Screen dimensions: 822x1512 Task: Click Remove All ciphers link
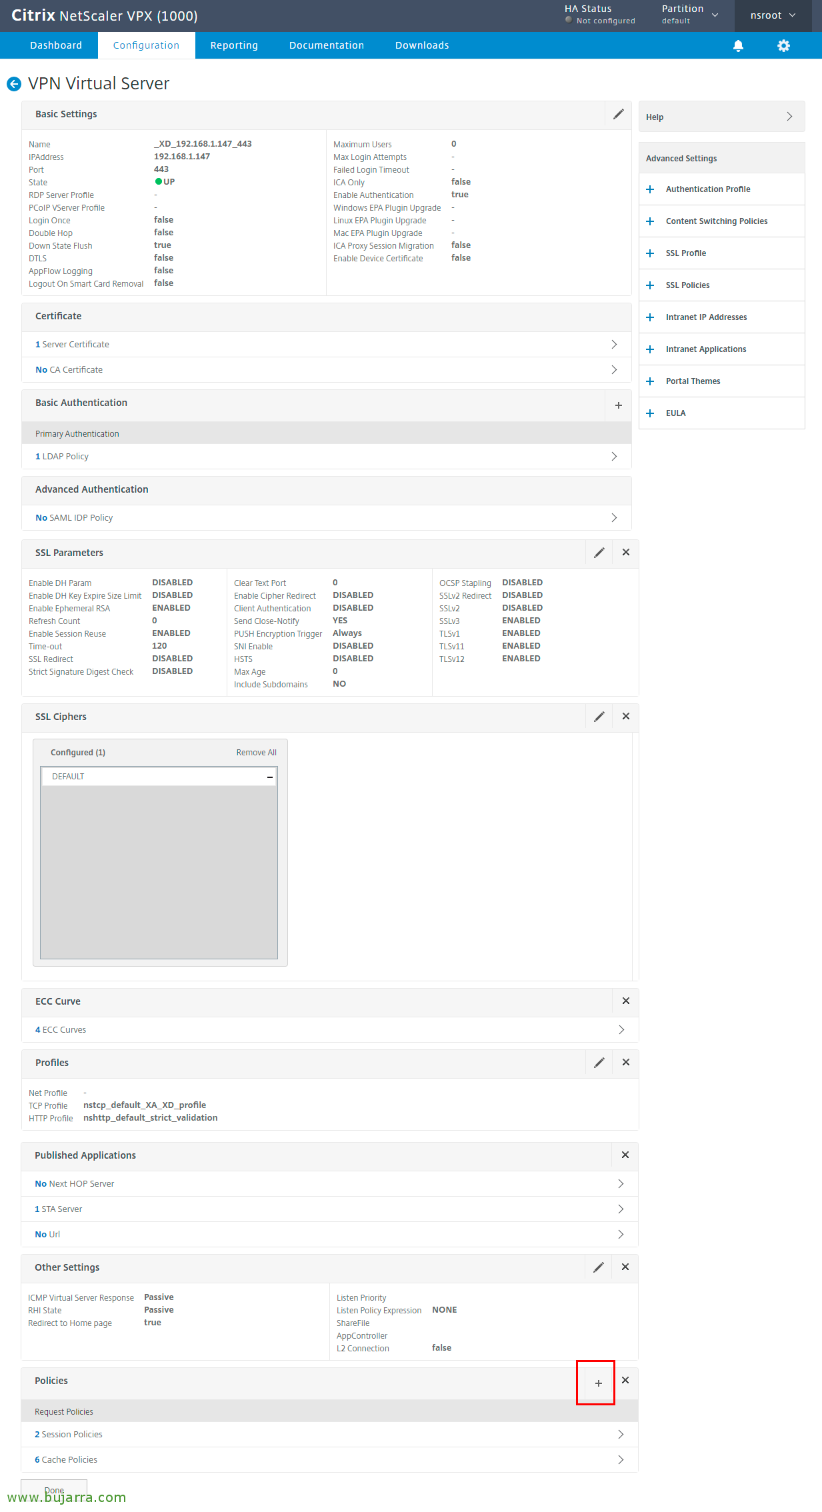pyautogui.click(x=257, y=753)
